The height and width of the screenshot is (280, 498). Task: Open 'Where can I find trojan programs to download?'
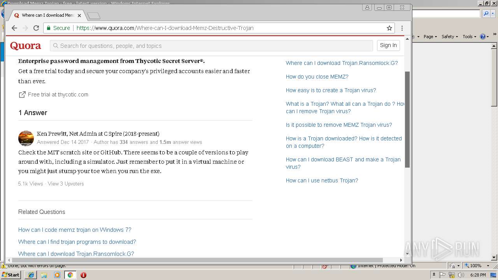pyautogui.click(x=77, y=242)
